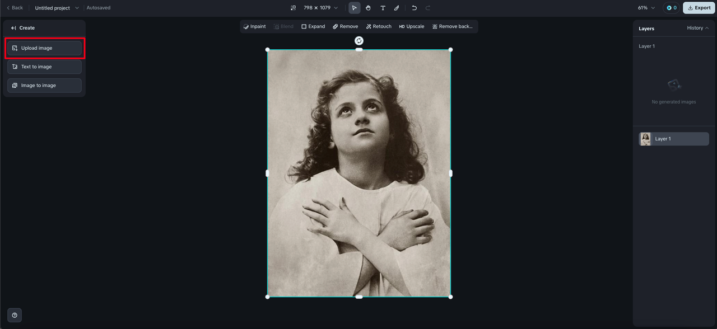
Task: Click the Text to image button
Action: [x=44, y=67]
